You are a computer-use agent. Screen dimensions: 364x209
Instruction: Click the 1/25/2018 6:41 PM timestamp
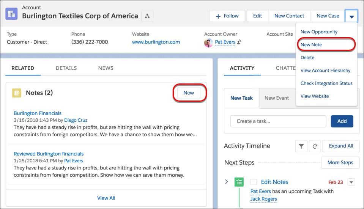35,161
